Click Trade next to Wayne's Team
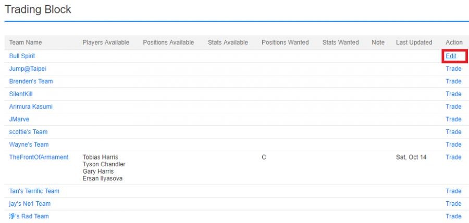Screen dimensions: 469x223 pyautogui.click(x=453, y=145)
